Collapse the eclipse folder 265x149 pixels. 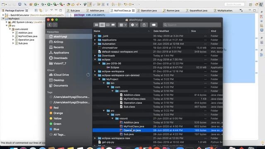coord(95,60)
